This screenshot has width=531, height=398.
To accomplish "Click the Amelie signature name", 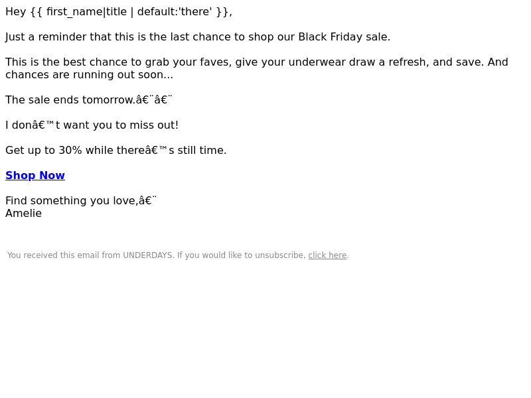I will 24,213.
